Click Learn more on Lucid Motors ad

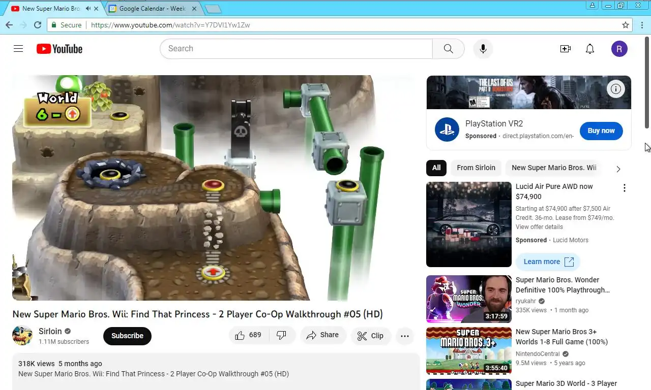[x=548, y=262]
